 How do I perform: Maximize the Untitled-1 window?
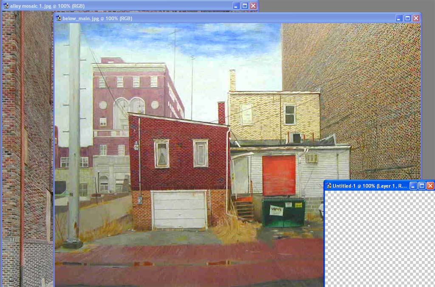tap(422, 186)
